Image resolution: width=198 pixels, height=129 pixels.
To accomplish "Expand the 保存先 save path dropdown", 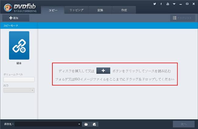I will coord(79,124).
